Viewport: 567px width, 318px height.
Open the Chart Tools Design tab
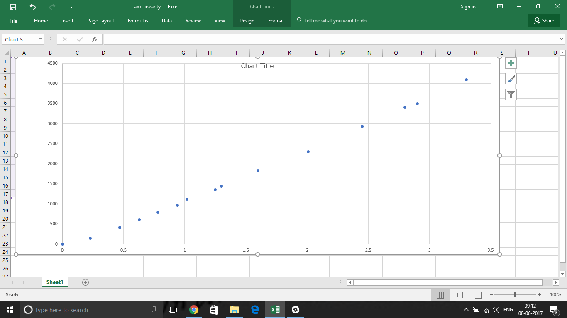coord(247,21)
